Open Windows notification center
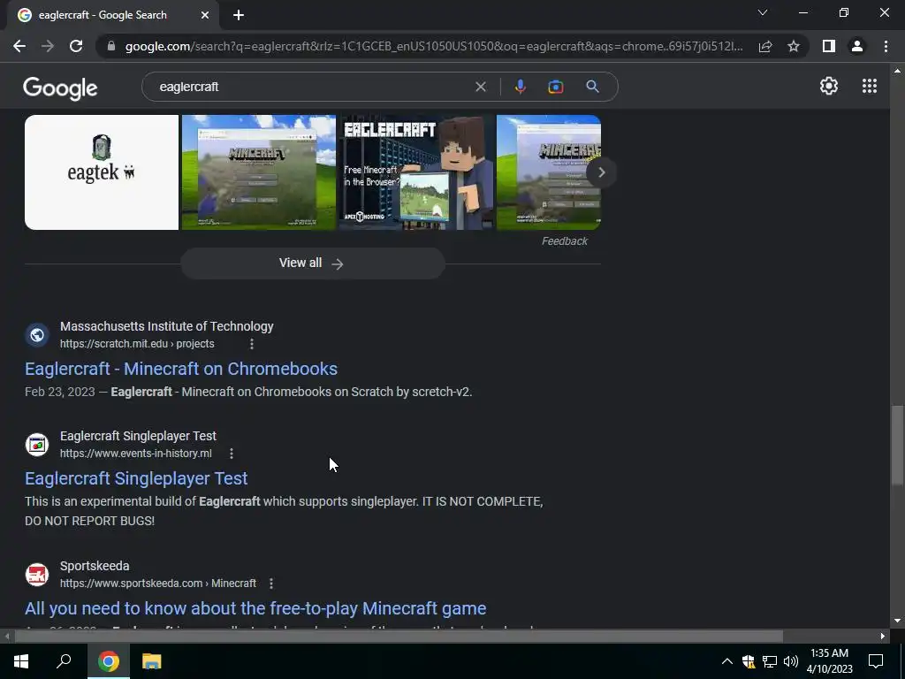The image size is (905, 679). (x=876, y=661)
